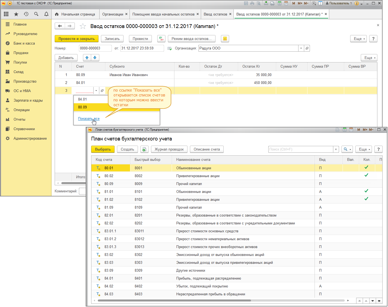Screen dimensions: 388x307
Task: Open the sections menu grid icon
Action: (x=6, y=14)
